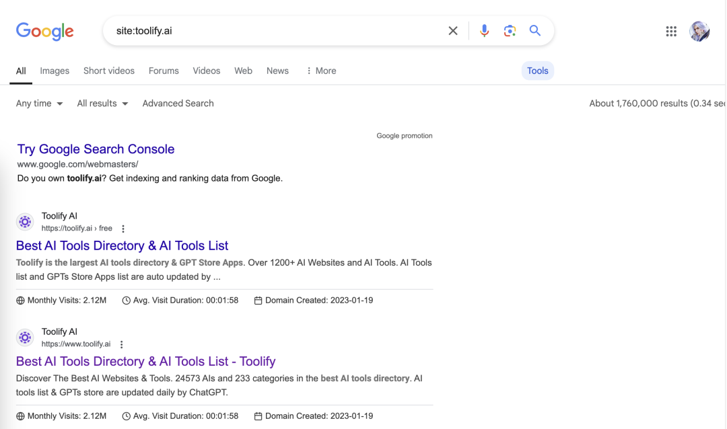
Task: Open the All results filter dropdown
Action: click(102, 104)
